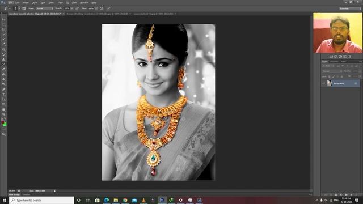363x204 pixels.
Task: Select the Paint Bucket tool
Action: pos(3,74)
